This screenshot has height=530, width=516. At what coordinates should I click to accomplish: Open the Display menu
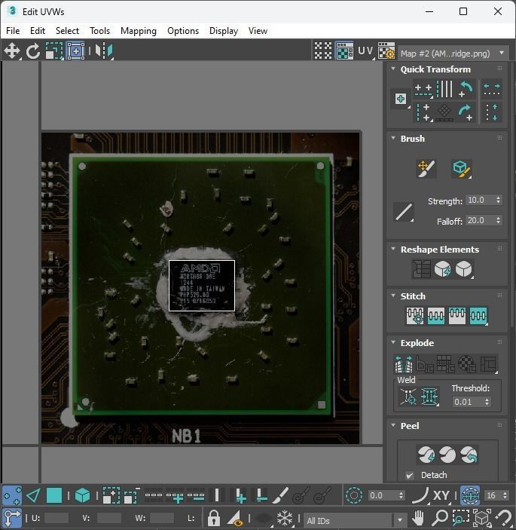[224, 31]
